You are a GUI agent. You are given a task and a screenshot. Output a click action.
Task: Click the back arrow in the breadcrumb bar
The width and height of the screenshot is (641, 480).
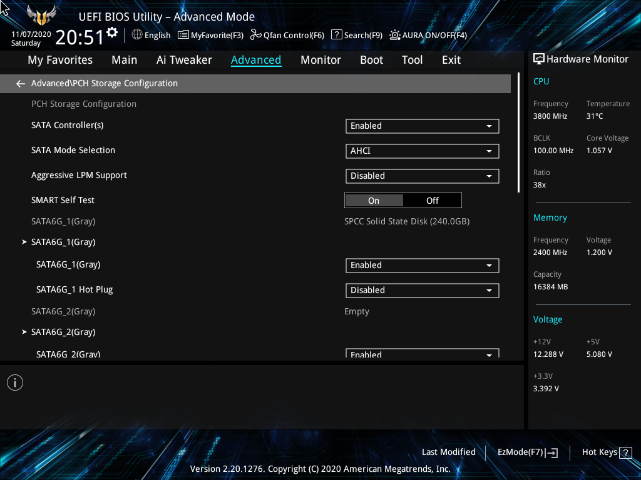pos(21,84)
